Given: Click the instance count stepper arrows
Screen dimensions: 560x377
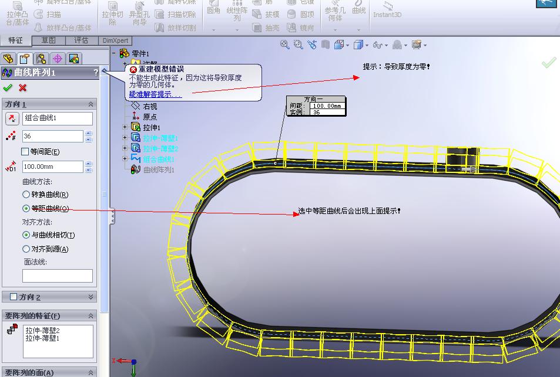Looking at the screenshot, I should click(x=89, y=136).
